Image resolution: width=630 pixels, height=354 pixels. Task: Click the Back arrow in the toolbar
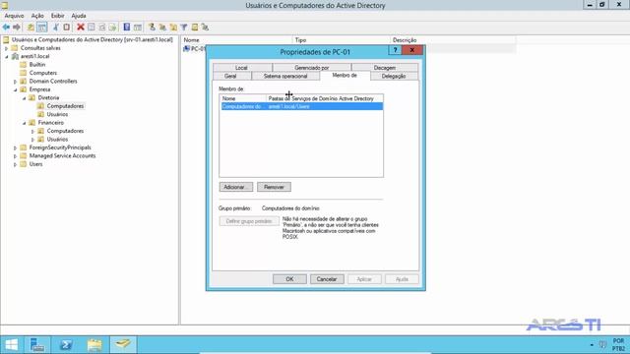6,28
